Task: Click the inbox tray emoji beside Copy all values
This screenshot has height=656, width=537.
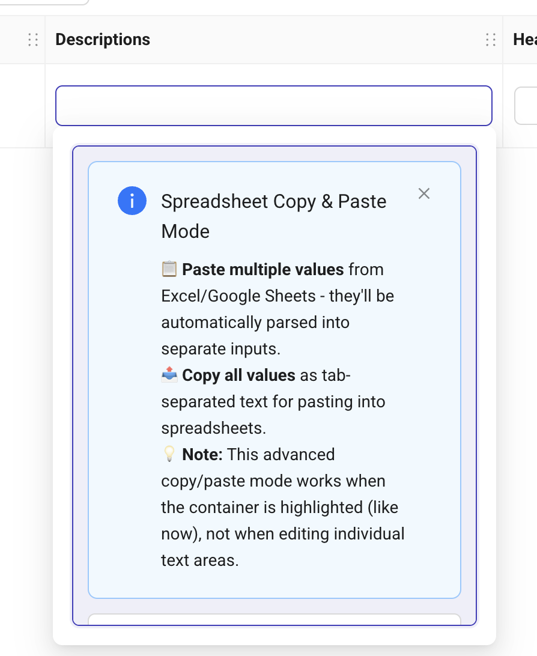Action: pyautogui.click(x=169, y=375)
